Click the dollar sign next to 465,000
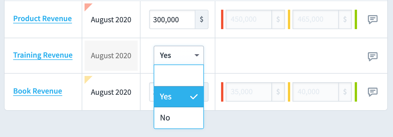Image resolution: width=393 pixels, height=137 pixels. click(345, 19)
